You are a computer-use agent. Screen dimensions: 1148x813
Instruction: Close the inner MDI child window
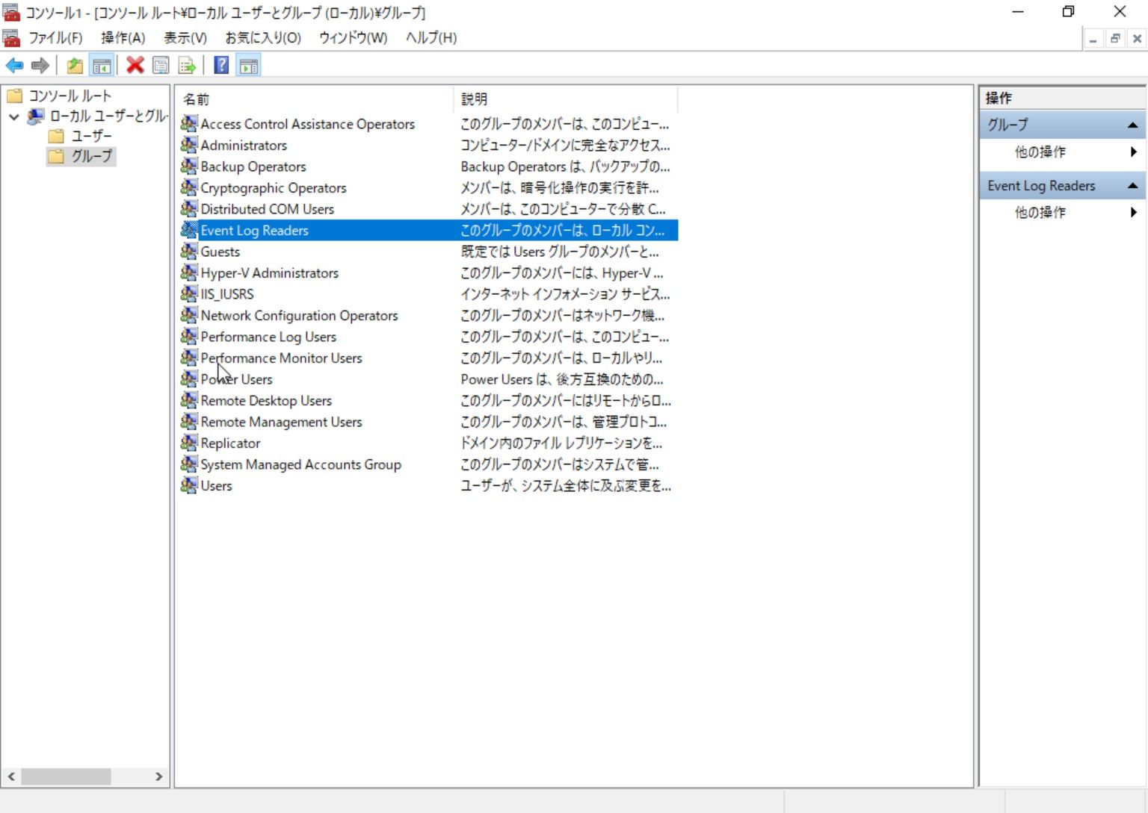coord(1137,39)
